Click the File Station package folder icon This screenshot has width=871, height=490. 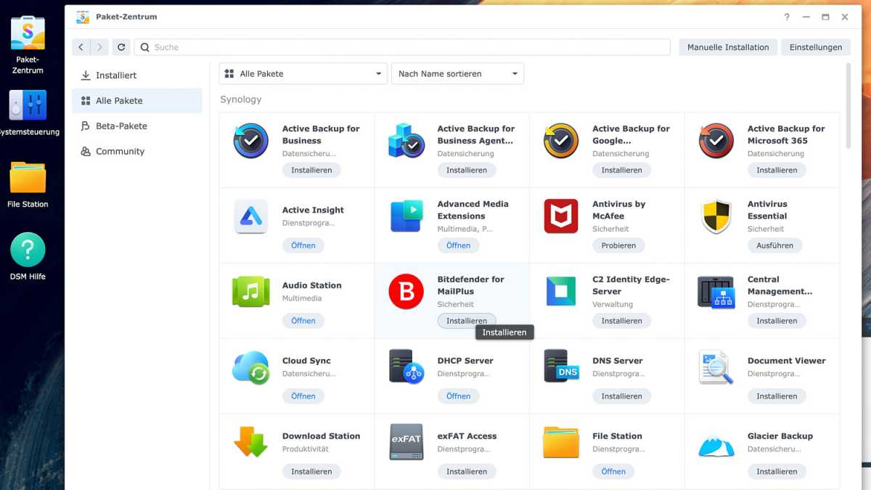point(561,442)
